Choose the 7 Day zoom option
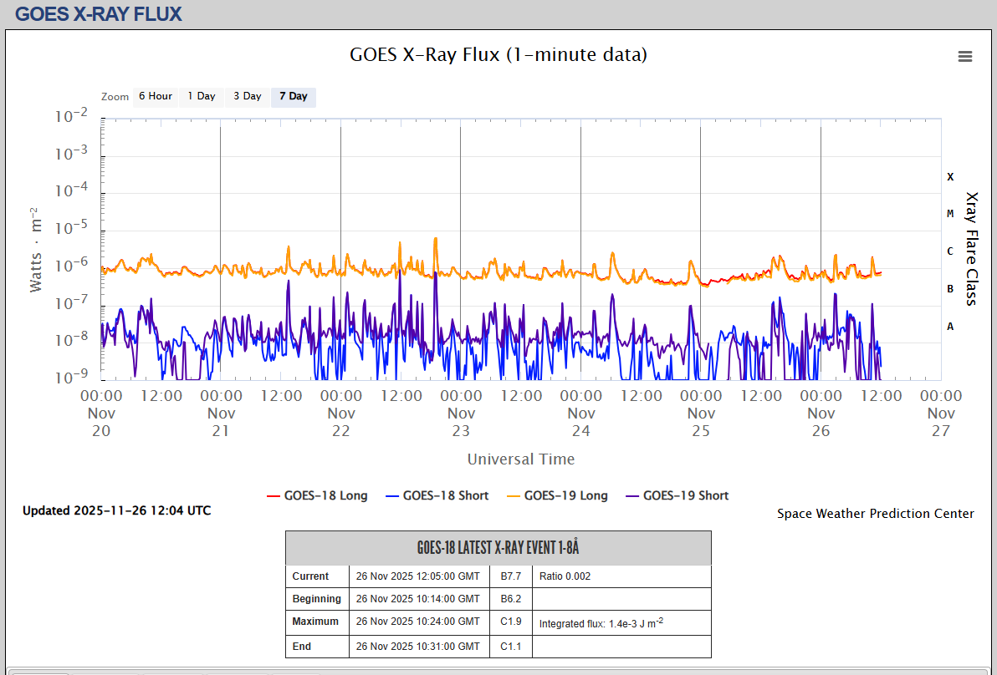 coord(293,96)
